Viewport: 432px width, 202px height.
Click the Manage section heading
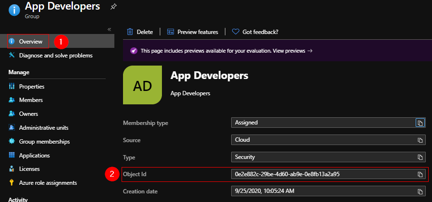pyautogui.click(x=19, y=72)
